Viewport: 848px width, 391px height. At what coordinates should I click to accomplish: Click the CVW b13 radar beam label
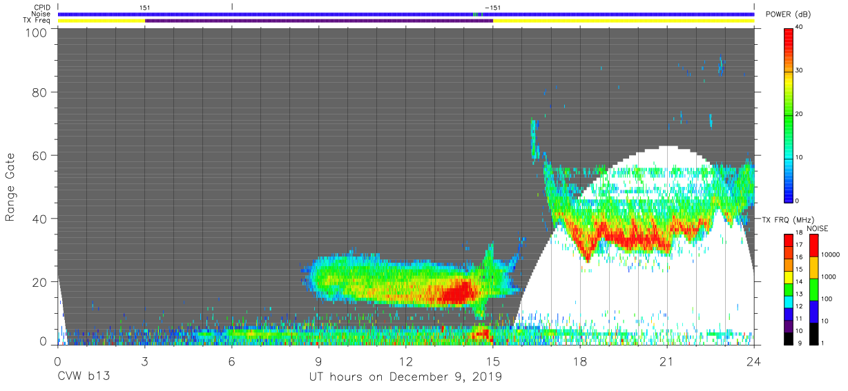coord(84,377)
